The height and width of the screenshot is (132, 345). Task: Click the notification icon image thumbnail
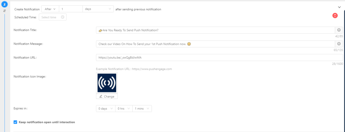pyautogui.click(x=107, y=83)
